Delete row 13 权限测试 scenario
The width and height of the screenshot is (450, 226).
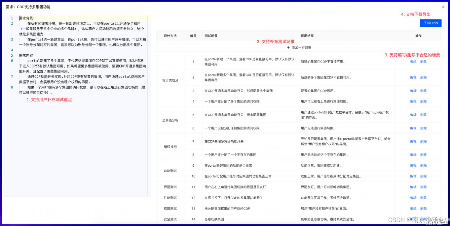coord(423,209)
